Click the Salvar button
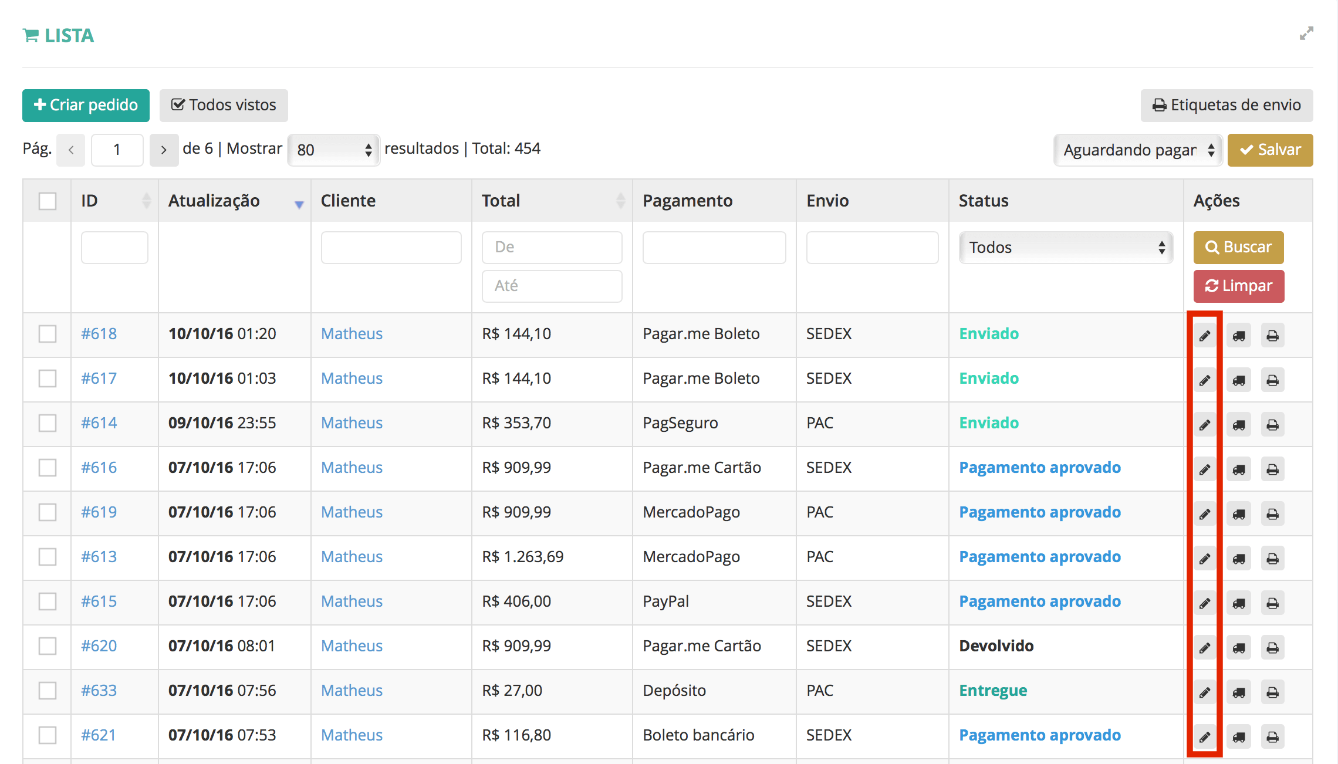The image size is (1338, 764). pos(1270,150)
